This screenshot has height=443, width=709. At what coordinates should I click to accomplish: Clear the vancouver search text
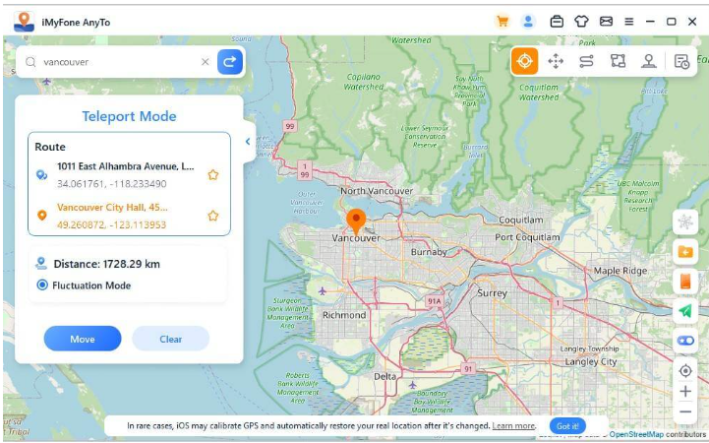point(206,62)
